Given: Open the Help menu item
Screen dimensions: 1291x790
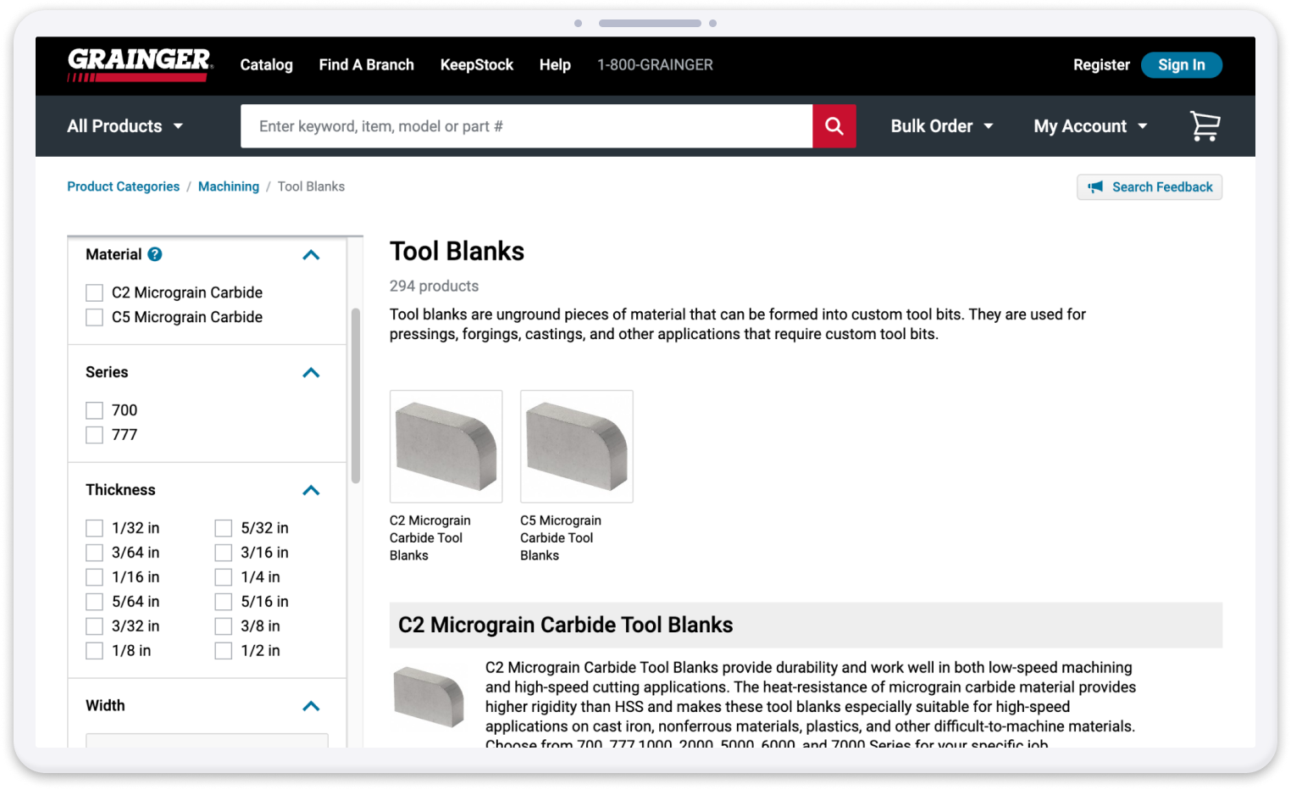Looking at the screenshot, I should pyautogui.click(x=555, y=64).
